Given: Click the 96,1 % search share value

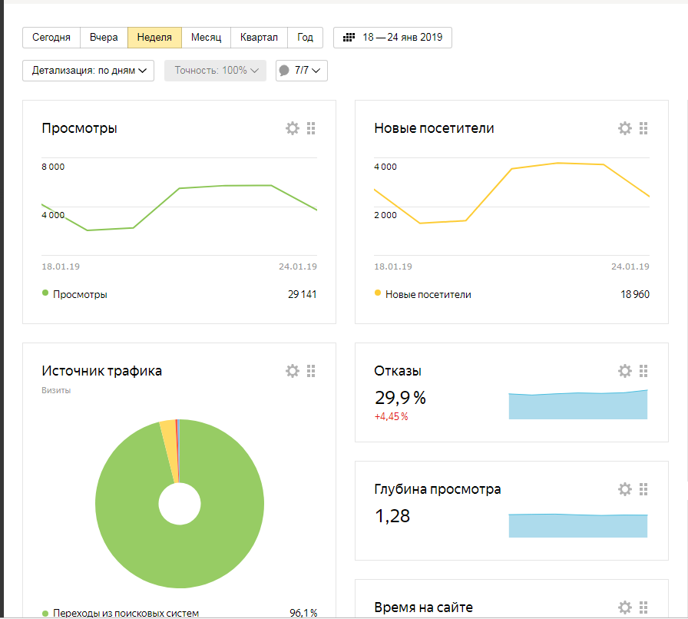Looking at the screenshot, I should (303, 614).
